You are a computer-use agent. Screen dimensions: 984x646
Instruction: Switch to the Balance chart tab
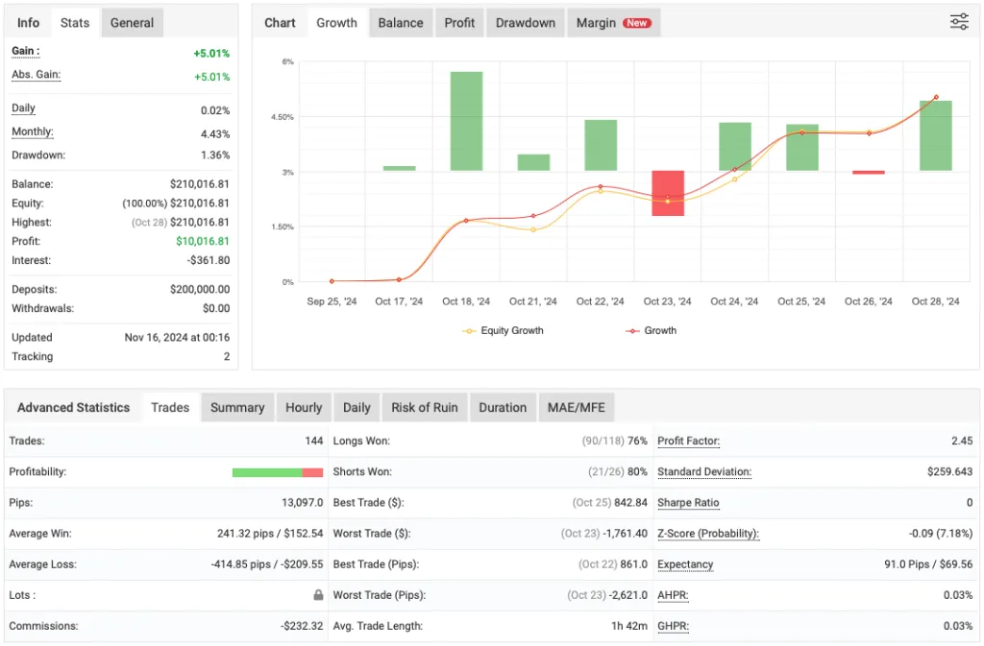tap(400, 22)
